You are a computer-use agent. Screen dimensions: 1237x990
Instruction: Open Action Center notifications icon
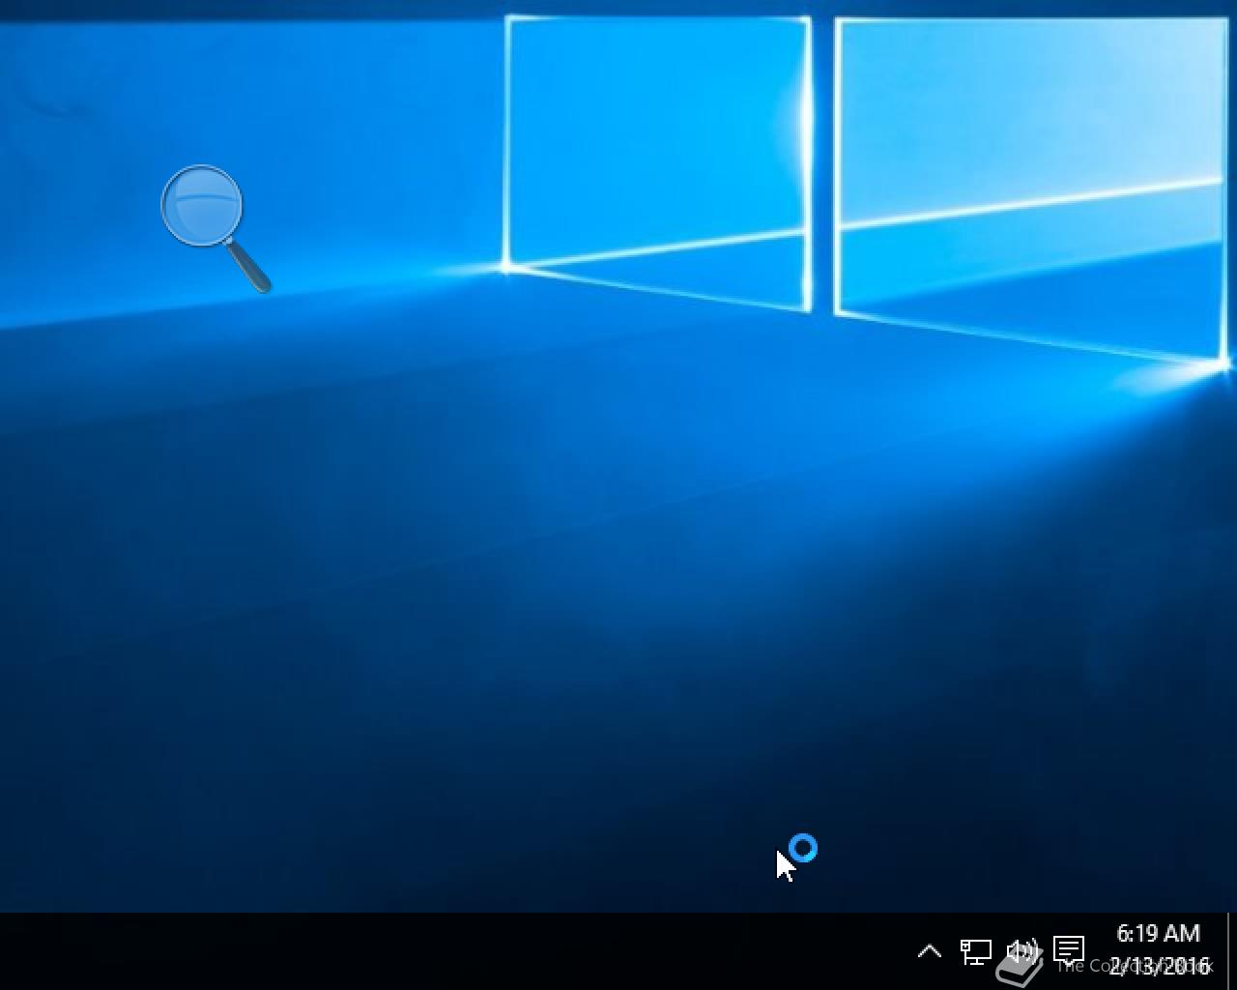point(1068,950)
